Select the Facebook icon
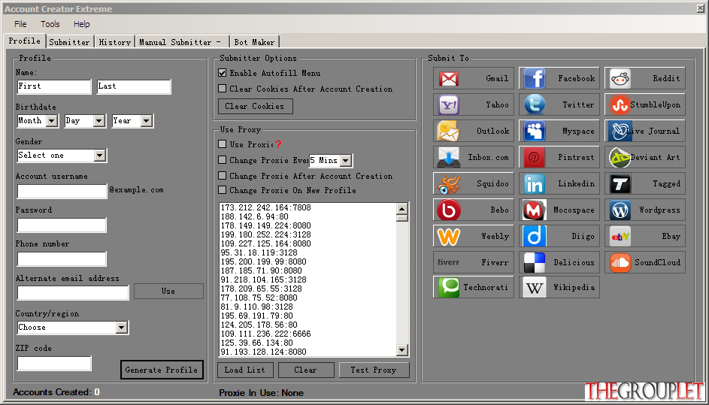 pyautogui.click(x=535, y=79)
